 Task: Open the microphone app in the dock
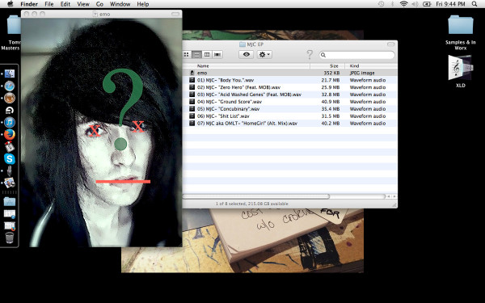click(10, 170)
